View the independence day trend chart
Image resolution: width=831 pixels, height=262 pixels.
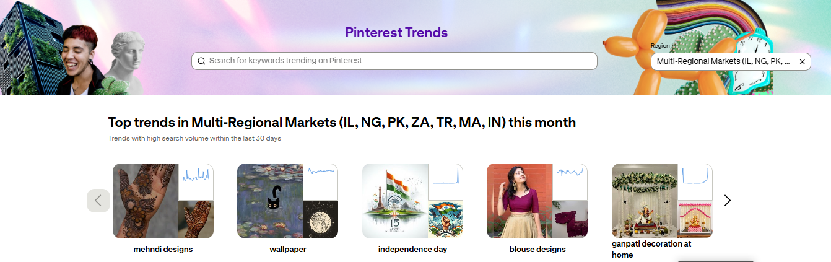pyautogui.click(x=445, y=182)
